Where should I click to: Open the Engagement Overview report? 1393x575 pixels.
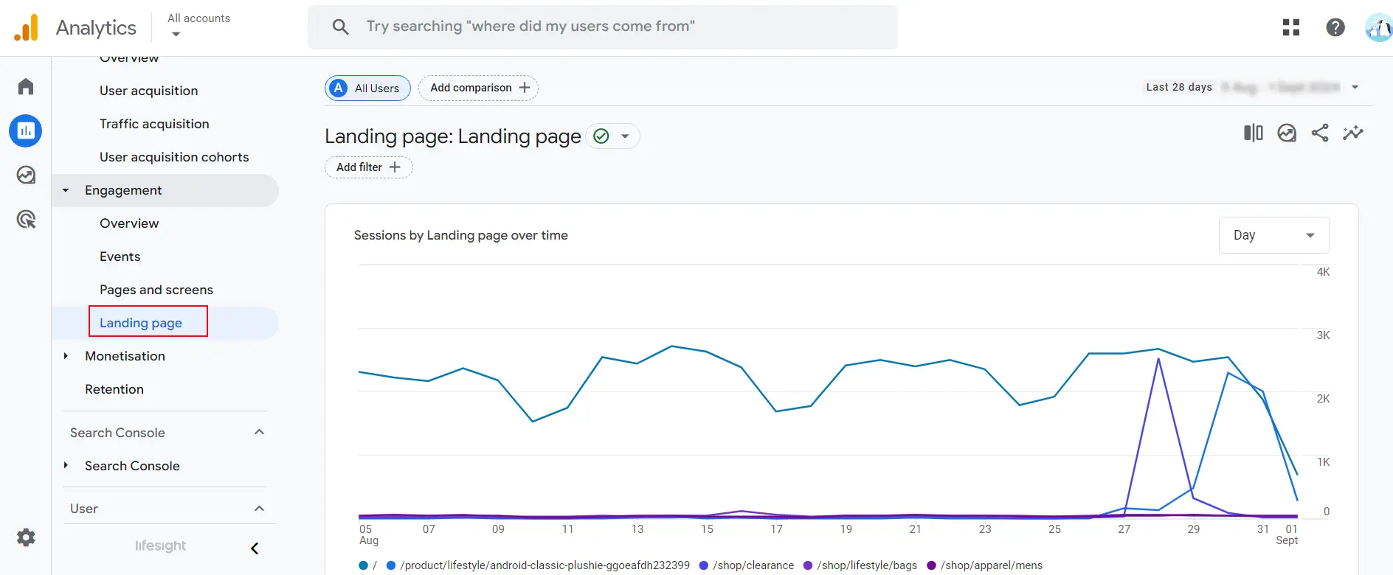(x=129, y=223)
